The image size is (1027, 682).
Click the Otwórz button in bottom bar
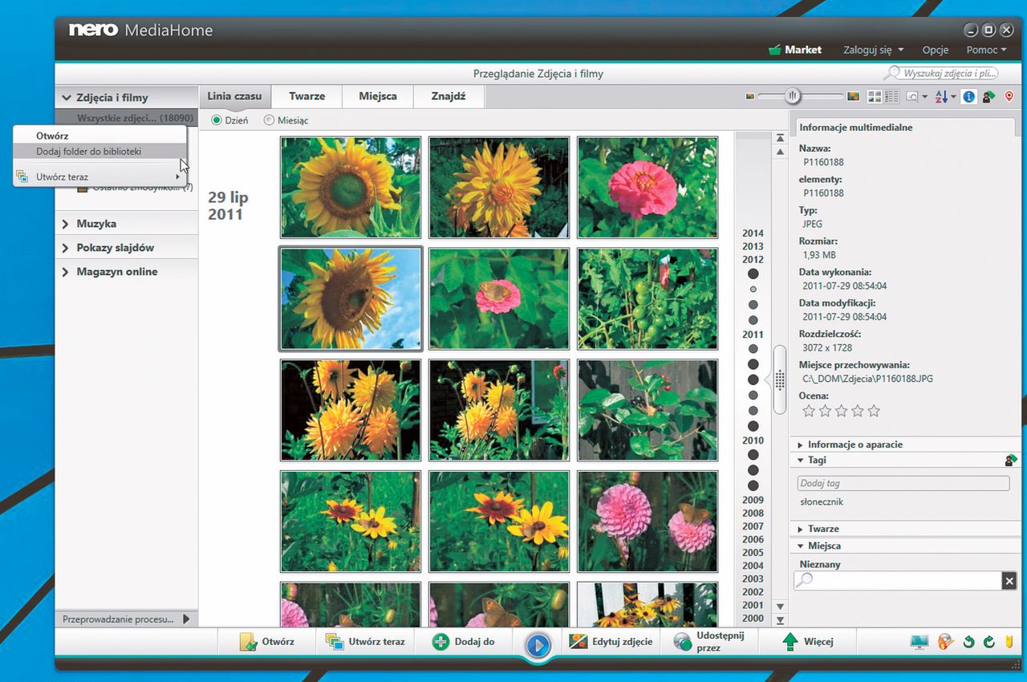coord(268,642)
